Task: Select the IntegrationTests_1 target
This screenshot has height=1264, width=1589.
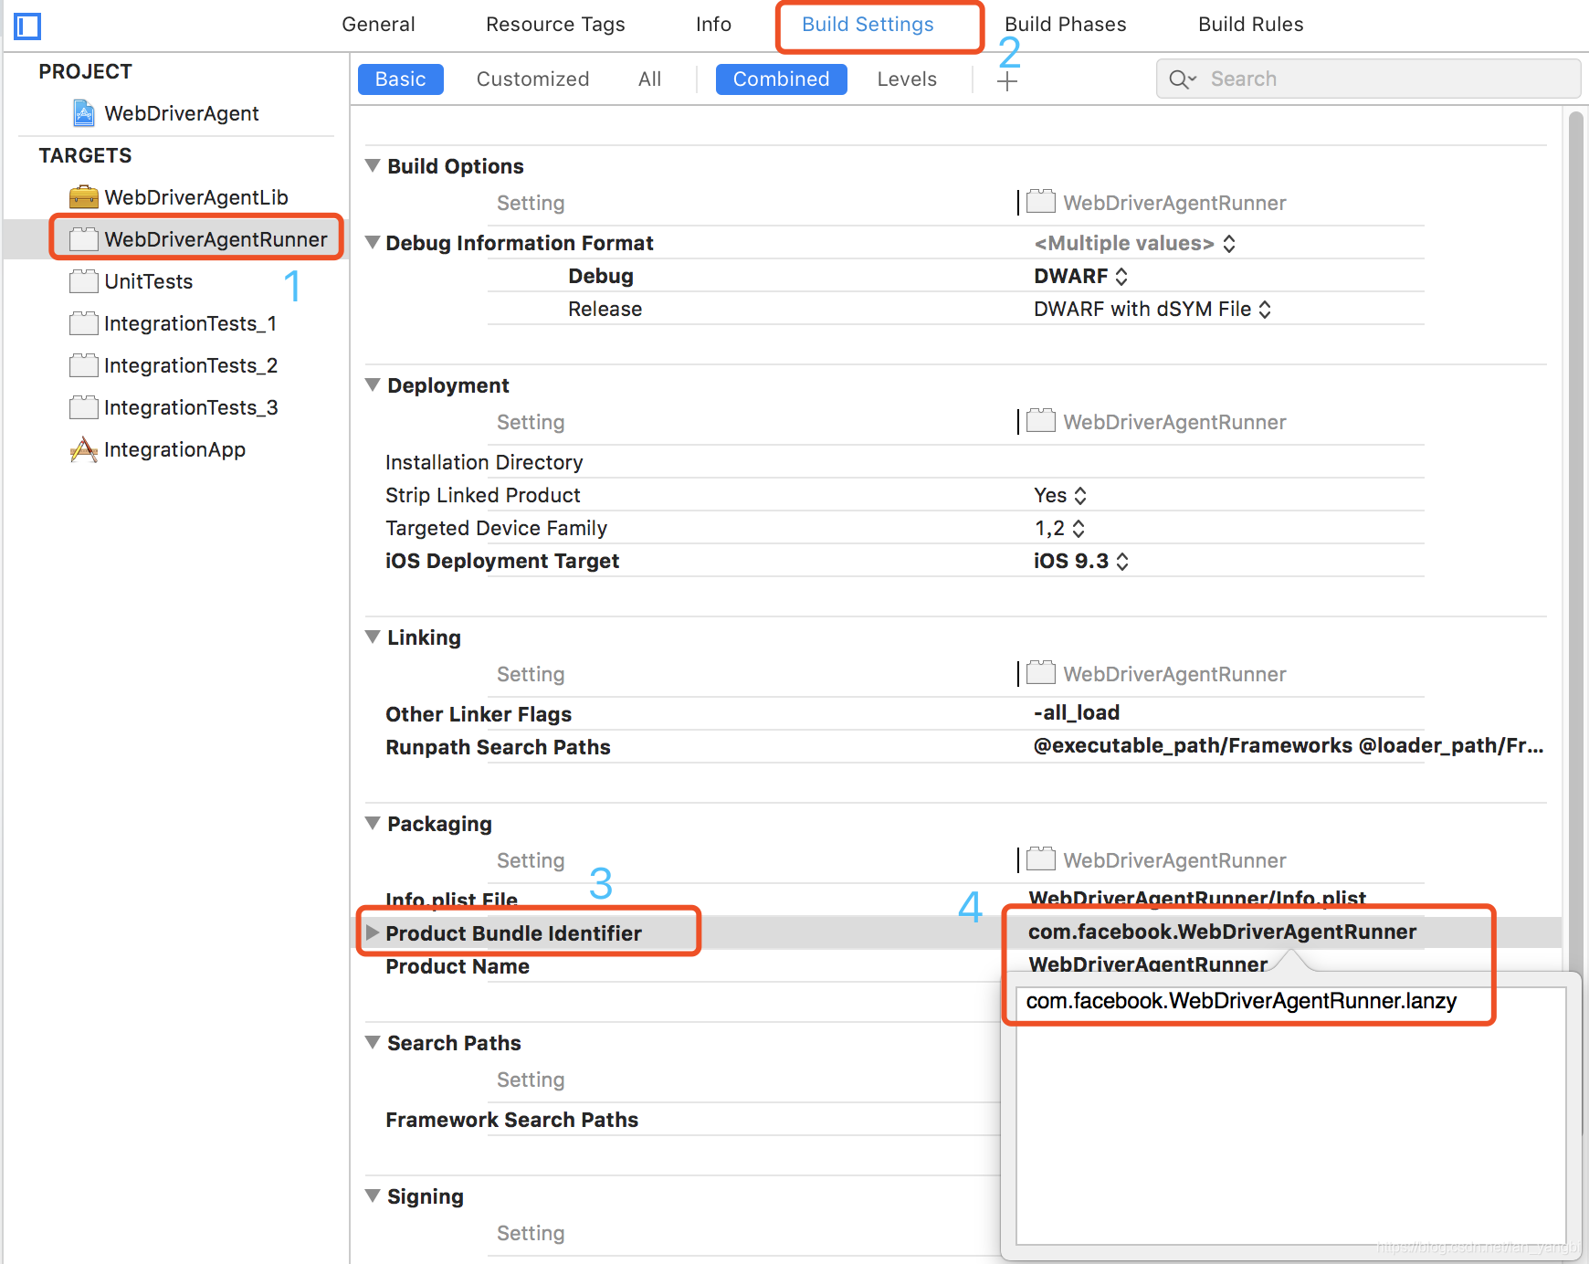Action: click(x=190, y=323)
